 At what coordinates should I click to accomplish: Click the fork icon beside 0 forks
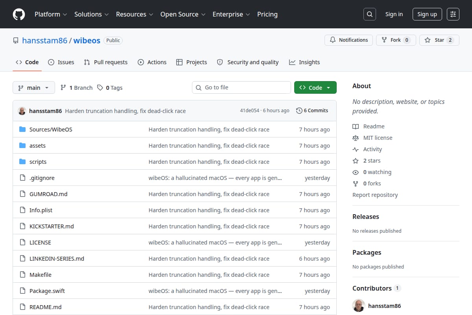(356, 183)
